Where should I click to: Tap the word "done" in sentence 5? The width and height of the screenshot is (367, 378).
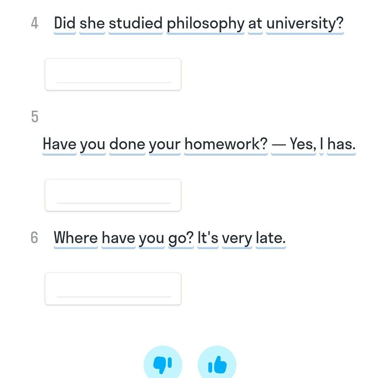pyautogui.click(x=127, y=144)
